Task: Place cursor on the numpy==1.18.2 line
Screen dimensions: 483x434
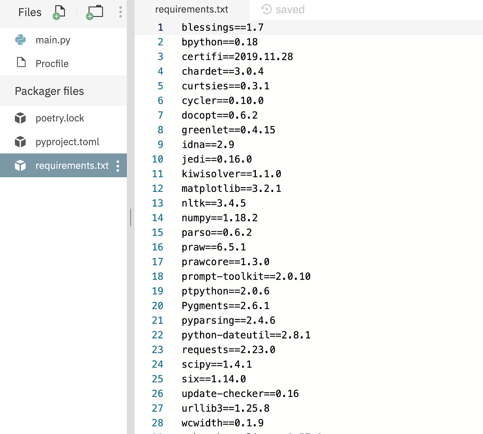Action: point(220,218)
